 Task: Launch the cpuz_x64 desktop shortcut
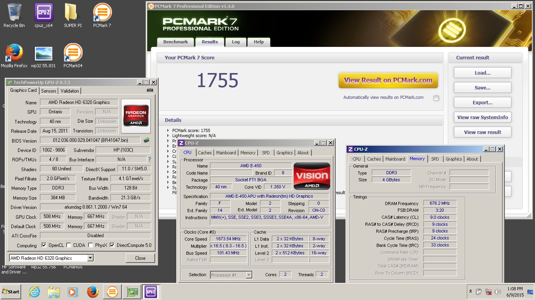pyautogui.click(x=43, y=16)
